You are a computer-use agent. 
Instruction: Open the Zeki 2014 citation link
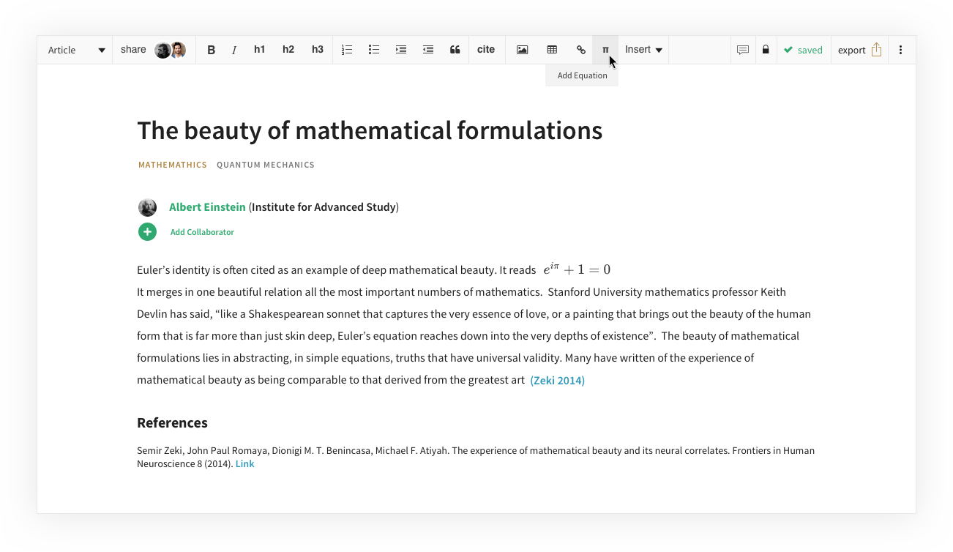(x=557, y=380)
